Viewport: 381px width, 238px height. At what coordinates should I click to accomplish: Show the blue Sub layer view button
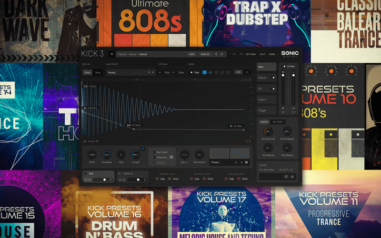[205, 72]
